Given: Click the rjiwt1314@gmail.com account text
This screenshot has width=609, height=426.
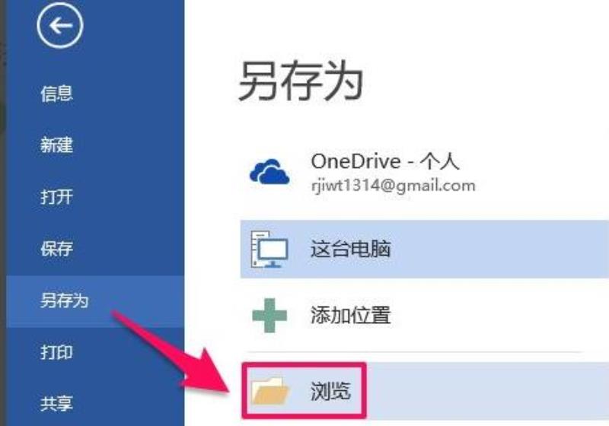Looking at the screenshot, I should 393,186.
